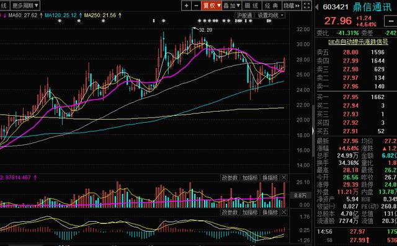This screenshot has height=246, width=397.
Task: Click the 8.8万 volume axis marker
Action: tap(300, 195)
